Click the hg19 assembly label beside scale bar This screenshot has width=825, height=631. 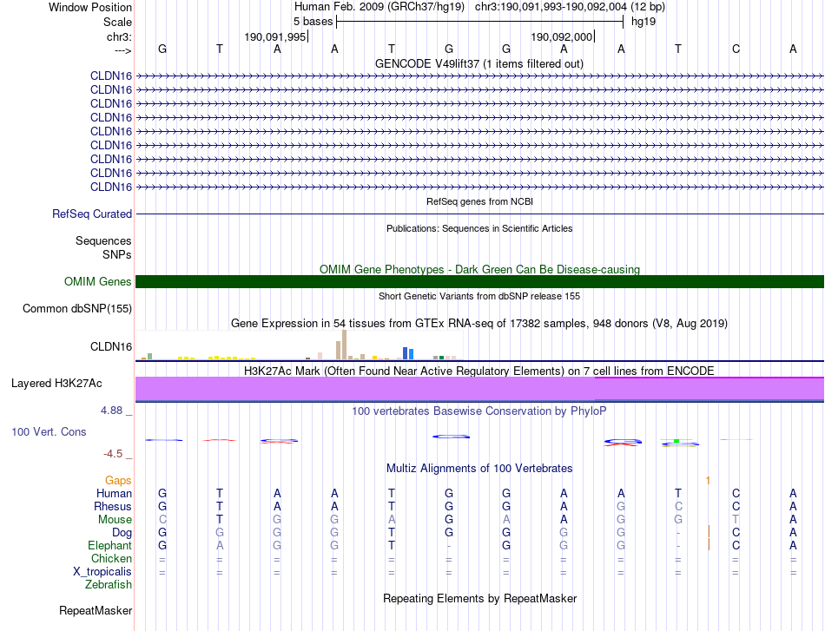[x=643, y=22]
